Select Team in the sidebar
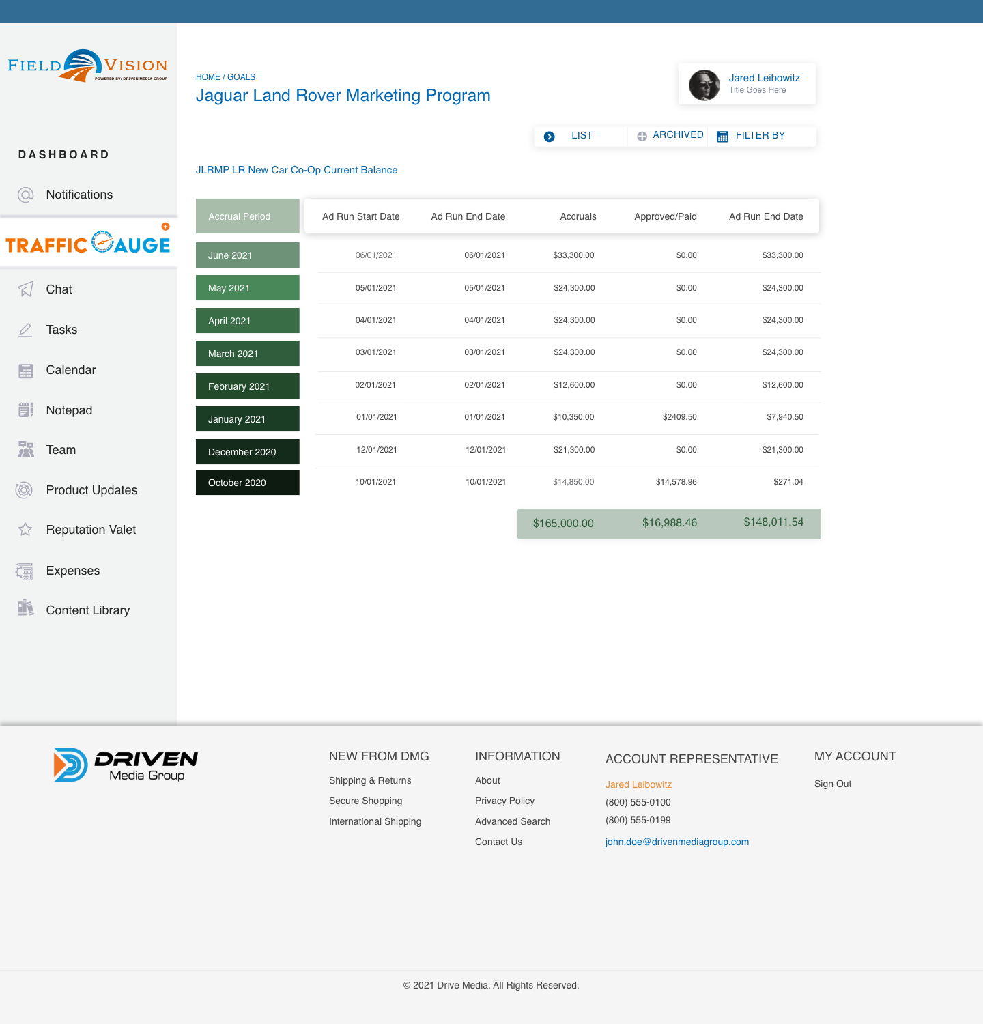Viewport: 983px width, 1024px height. [61, 450]
